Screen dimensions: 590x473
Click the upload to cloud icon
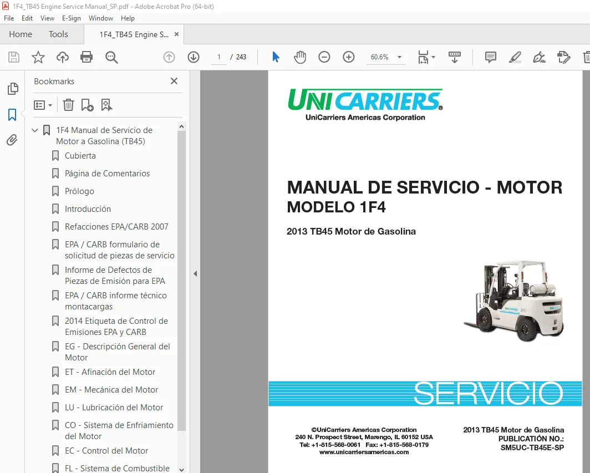click(63, 57)
